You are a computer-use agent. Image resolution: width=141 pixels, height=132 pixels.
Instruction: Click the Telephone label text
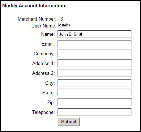[43, 112]
